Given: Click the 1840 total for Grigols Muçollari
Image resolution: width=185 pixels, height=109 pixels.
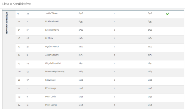Looking at the screenshot, I should coord(150,63).
